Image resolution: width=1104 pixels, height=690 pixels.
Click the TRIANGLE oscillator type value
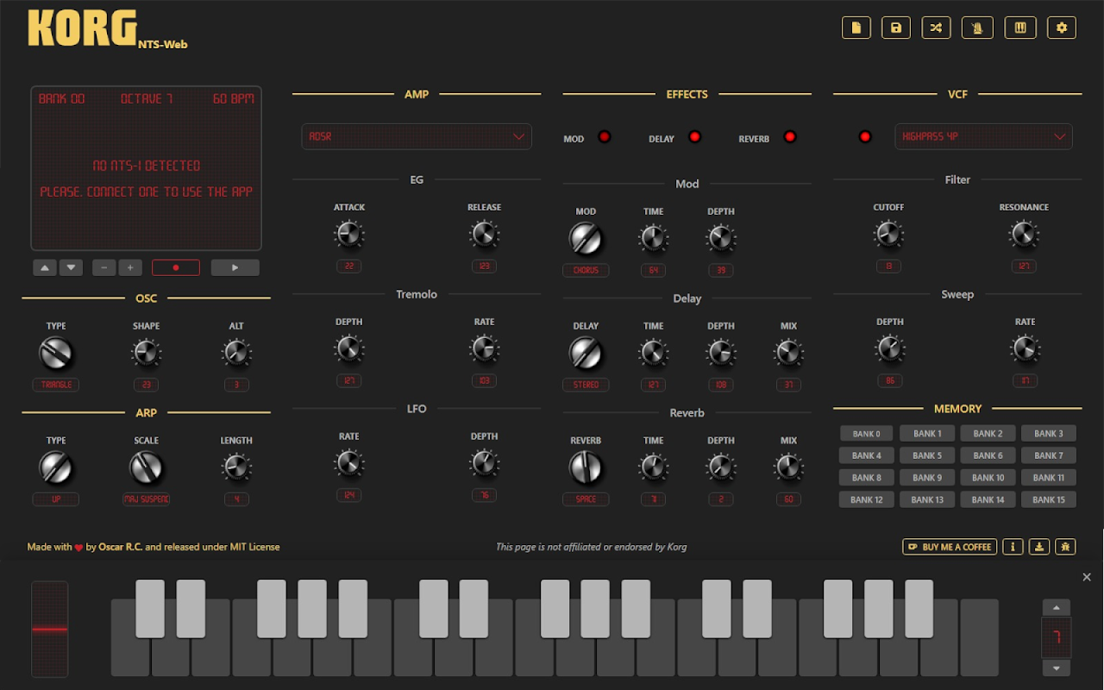click(56, 385)
